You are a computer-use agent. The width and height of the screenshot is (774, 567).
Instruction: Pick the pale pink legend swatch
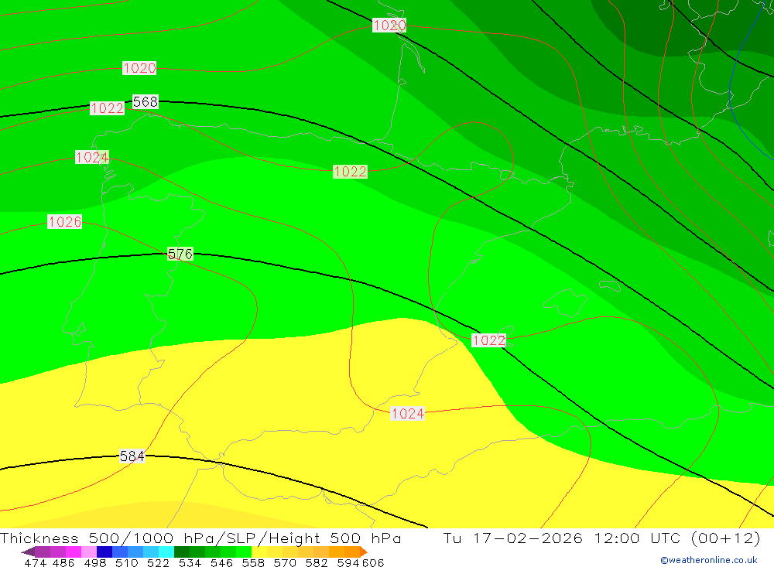click(x=89, y=552)
